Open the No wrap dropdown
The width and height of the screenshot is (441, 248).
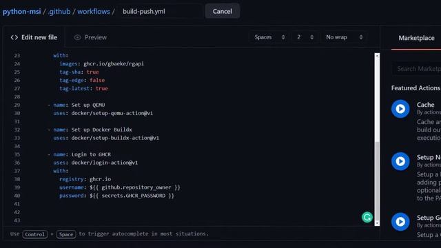click(x=344, y=37)
